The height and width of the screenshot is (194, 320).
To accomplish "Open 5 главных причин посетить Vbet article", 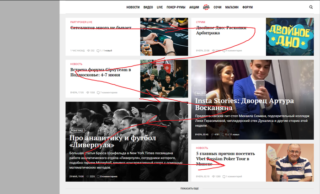I will [x=225, y=159].
